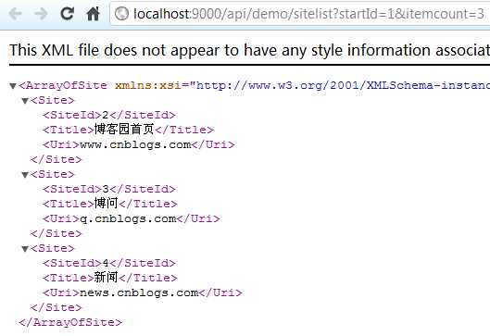
Task: Click the browser Forward arrow
Action: (x=41, y=14)
